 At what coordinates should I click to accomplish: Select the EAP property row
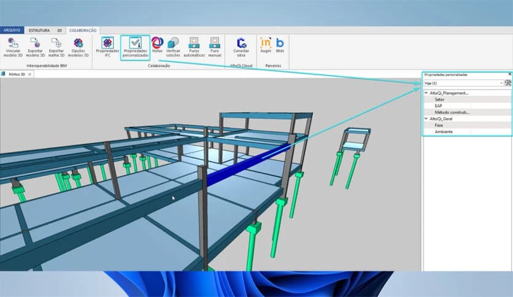click(x=468, y=106)
